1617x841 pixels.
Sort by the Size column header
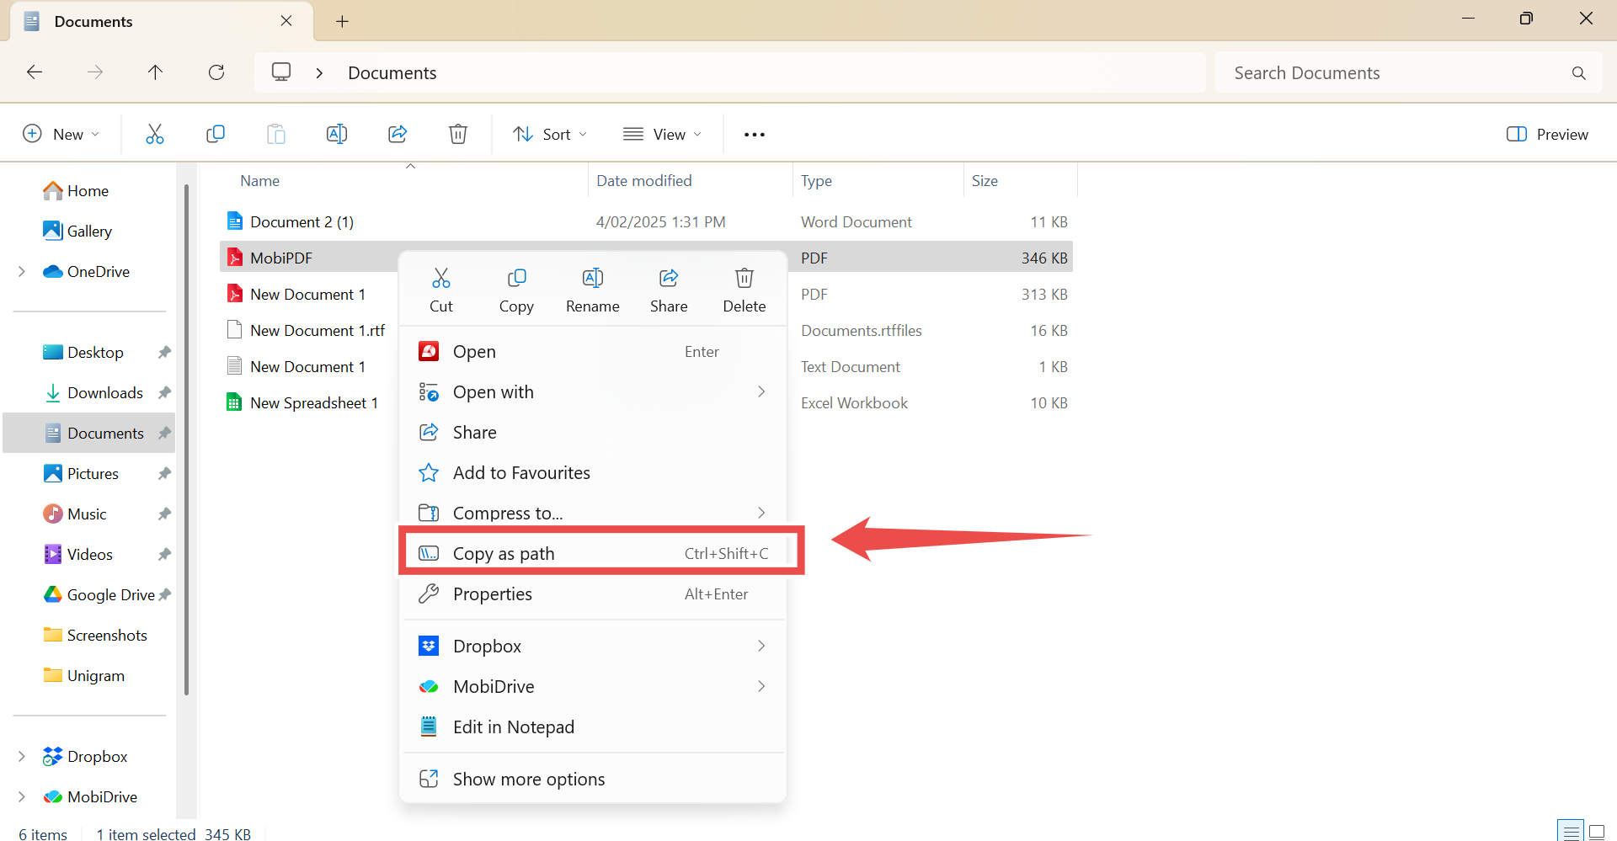click(985, 181)
